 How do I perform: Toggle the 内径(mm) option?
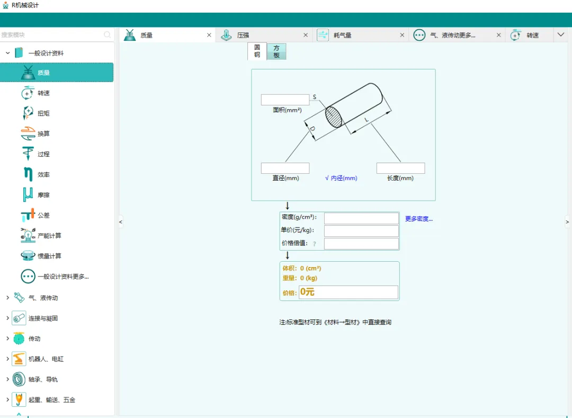pyautogui.click(x=341, y=178)
